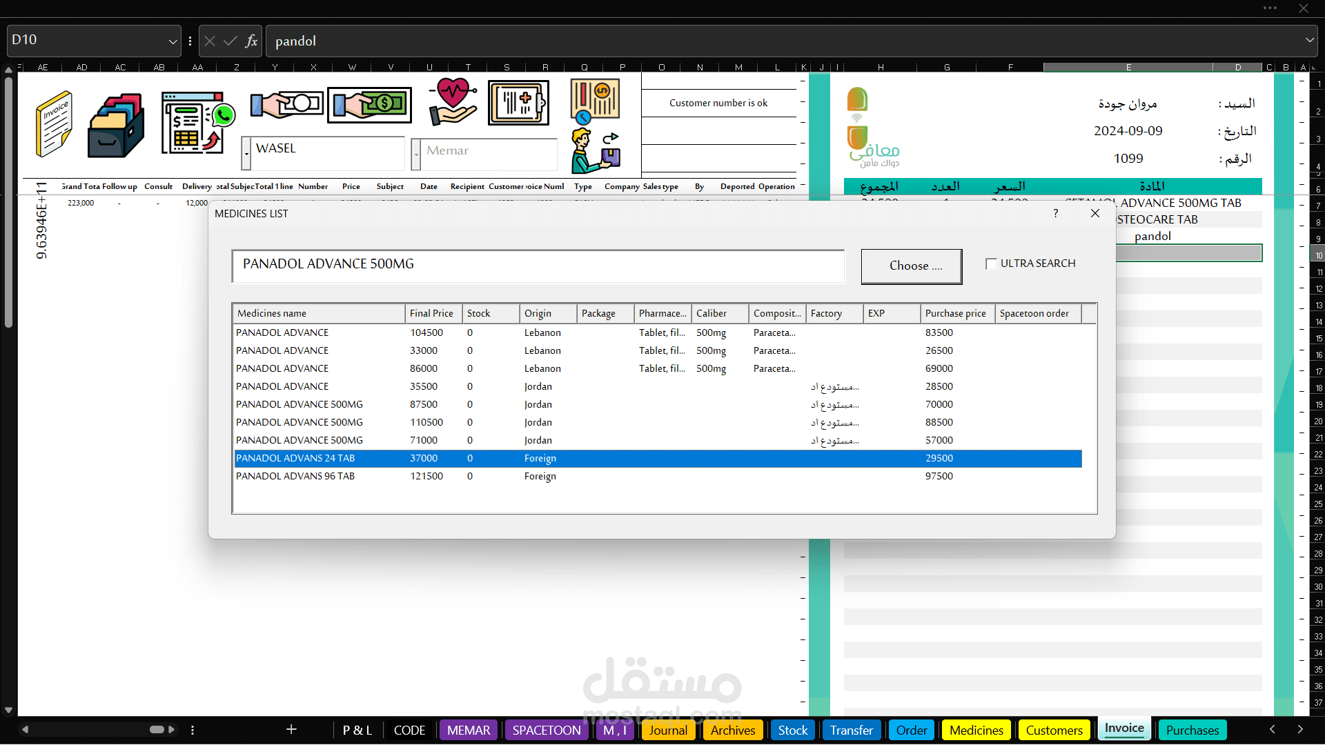
Task: Click the Origin column header
Action: click(548, 313)
